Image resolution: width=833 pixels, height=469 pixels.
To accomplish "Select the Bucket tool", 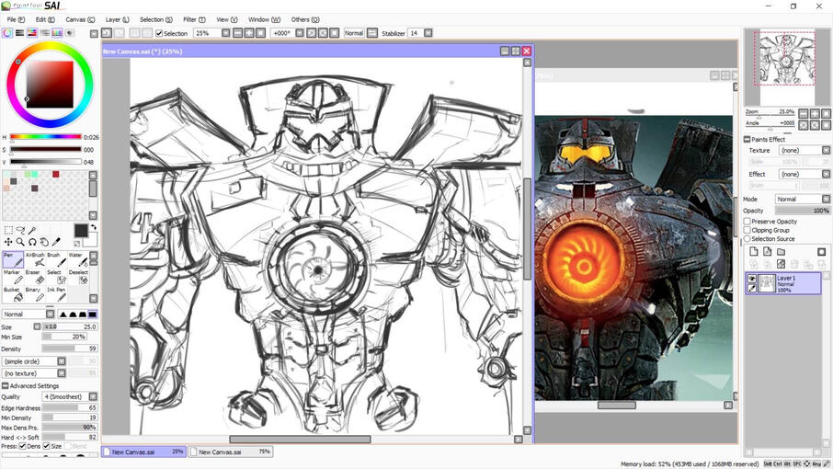I will (x=13, y=294).
